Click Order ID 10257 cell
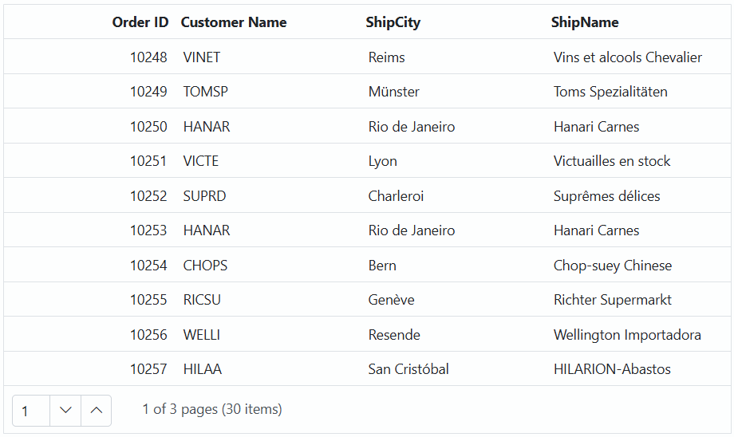734x437 pixels. point(89,368)
